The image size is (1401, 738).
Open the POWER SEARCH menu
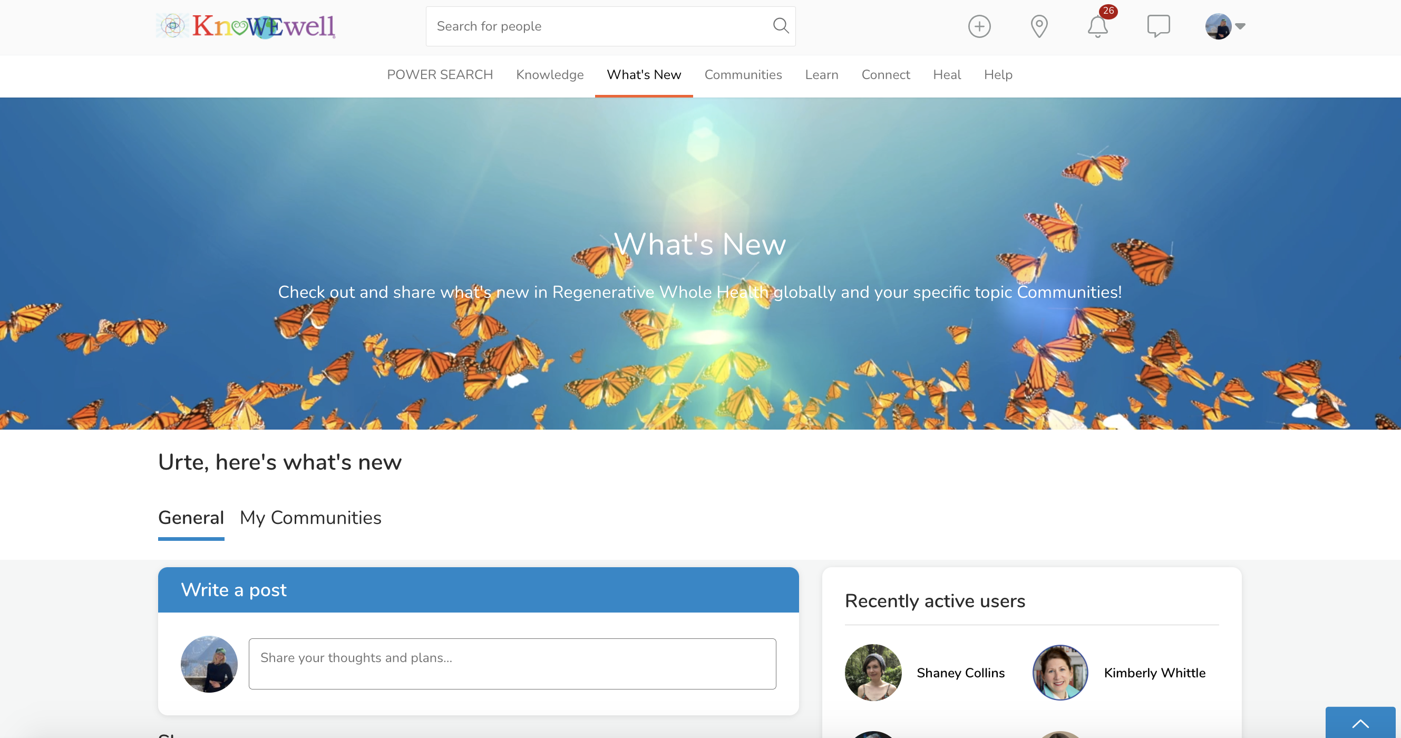[x=440, y=74]
